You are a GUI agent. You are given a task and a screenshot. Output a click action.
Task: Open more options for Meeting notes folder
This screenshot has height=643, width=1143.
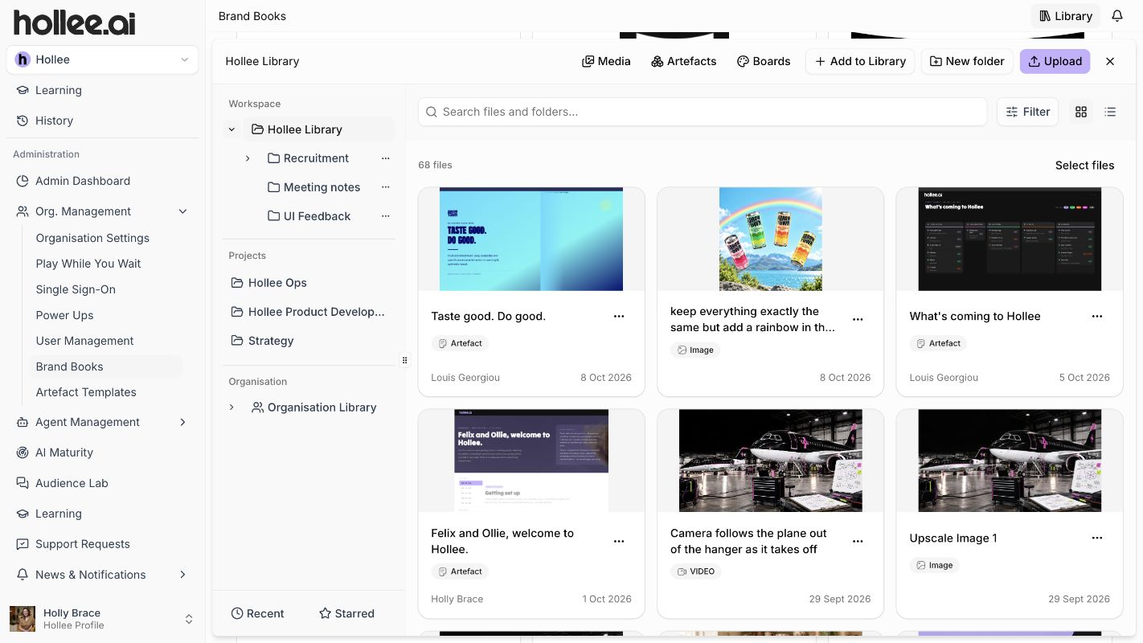(385, 187)
